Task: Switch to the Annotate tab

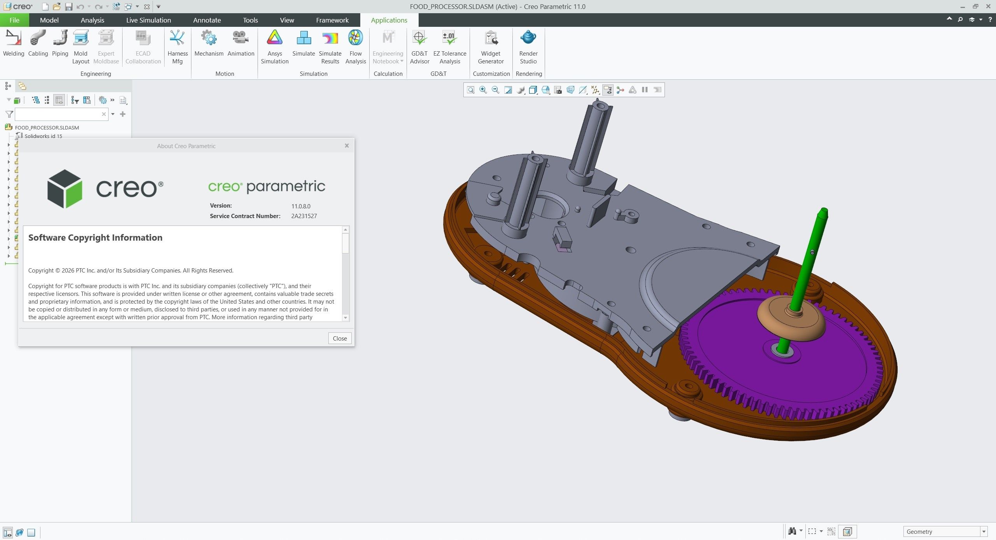Action: click(207, 20)
